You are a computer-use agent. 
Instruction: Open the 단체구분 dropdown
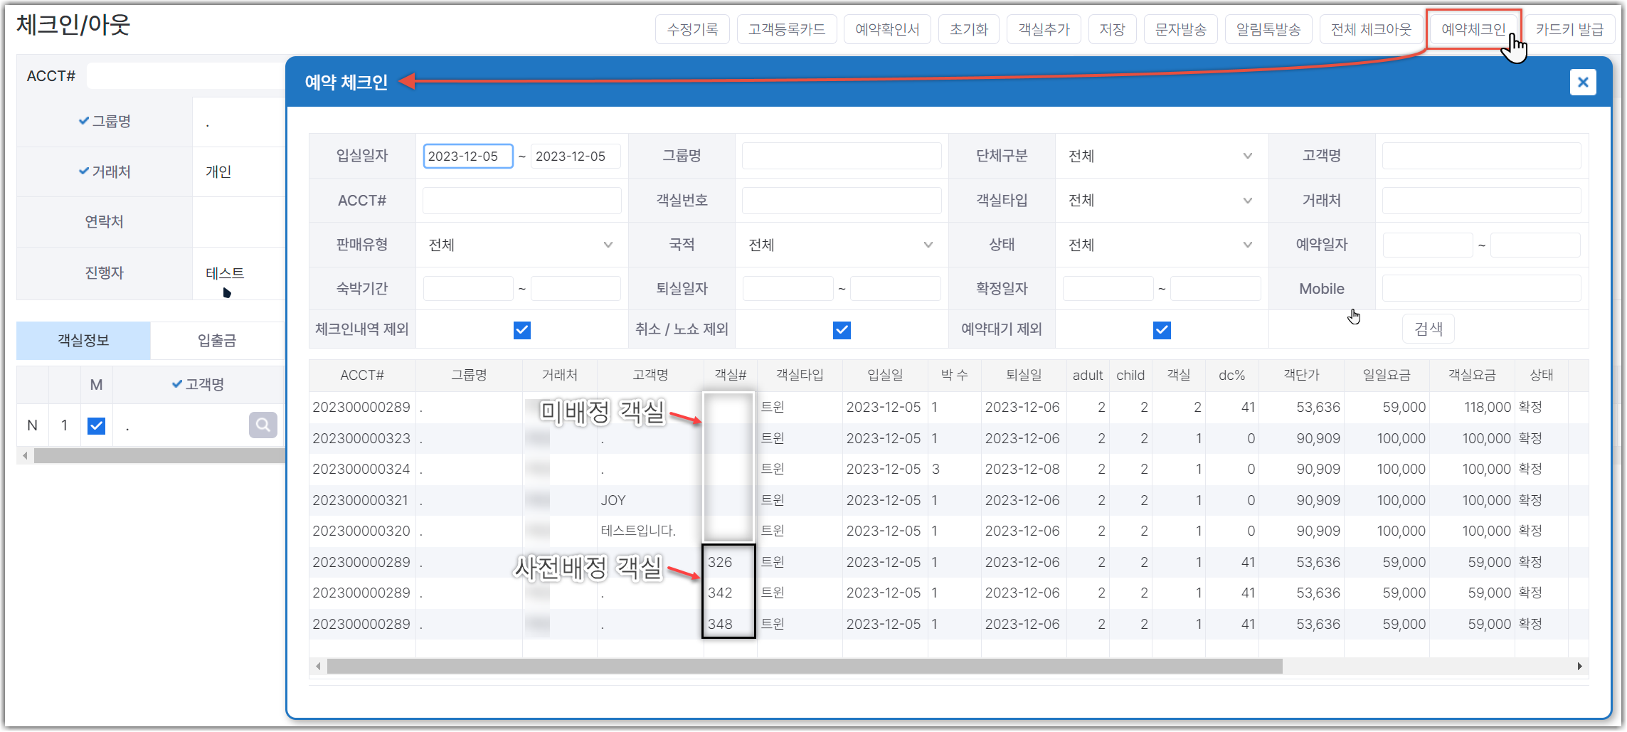1161,157
